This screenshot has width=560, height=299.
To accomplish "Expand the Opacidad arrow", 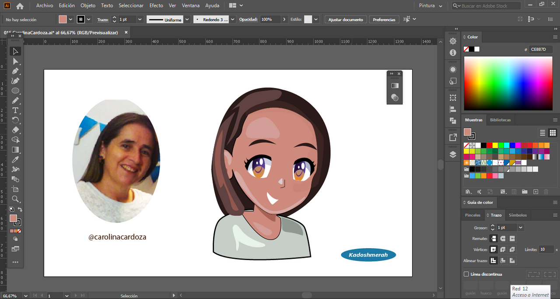I will (284, 20).
